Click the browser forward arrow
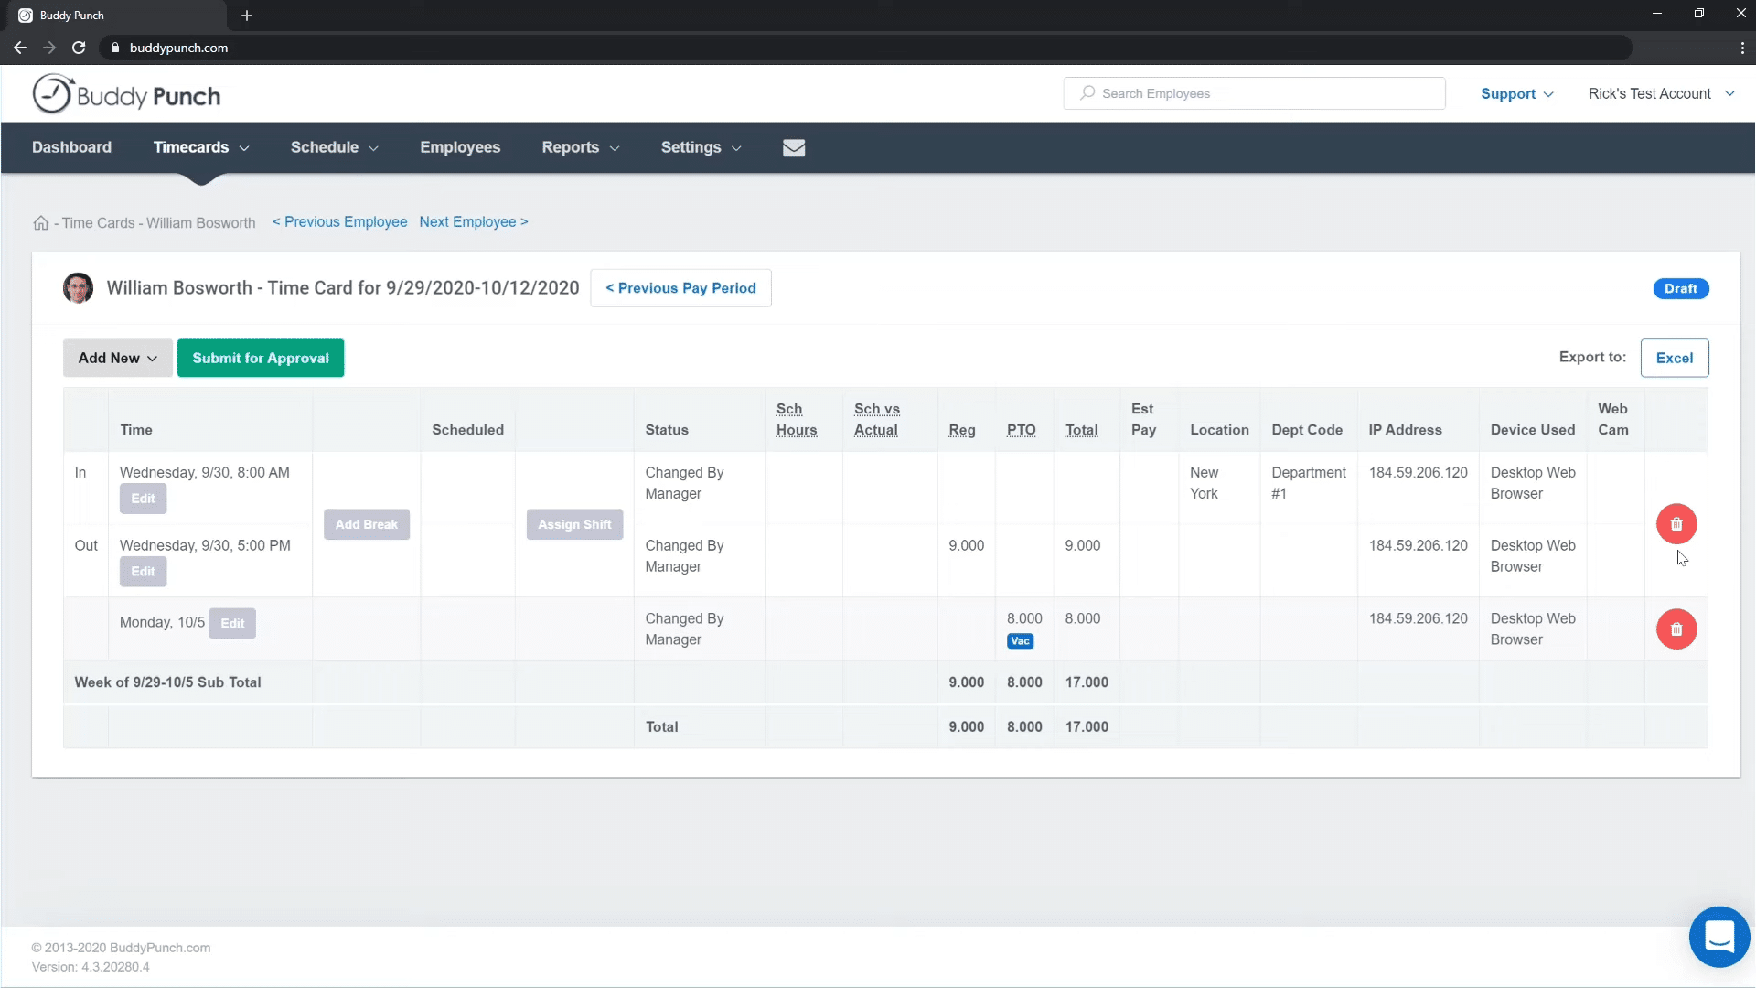 pos(49,48)
